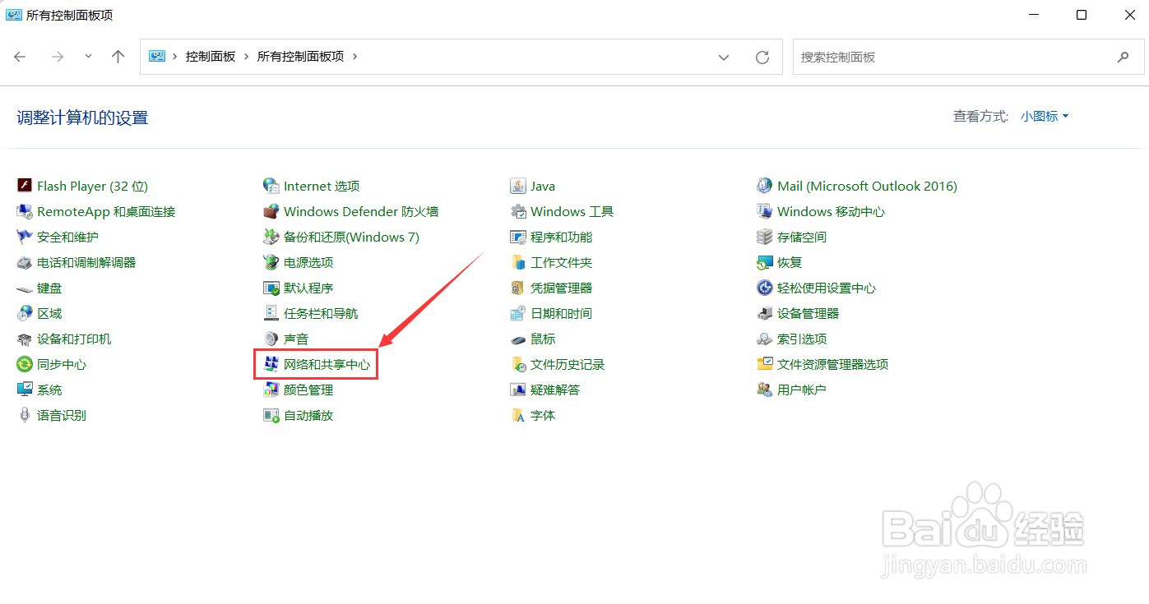Click the 自动播放 icon

tap(271, 416)
